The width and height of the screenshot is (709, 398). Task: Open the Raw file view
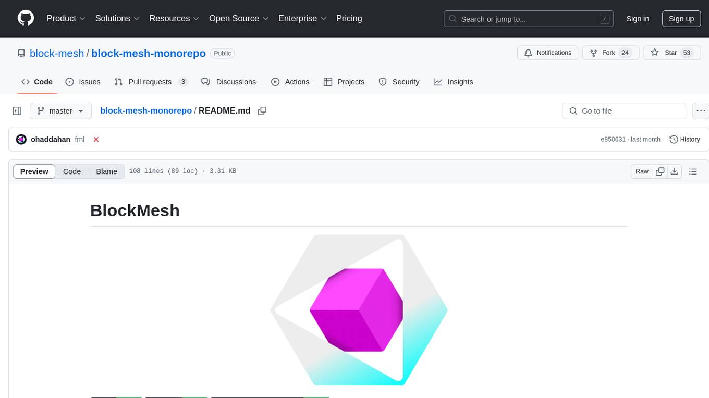pos(642,171)
